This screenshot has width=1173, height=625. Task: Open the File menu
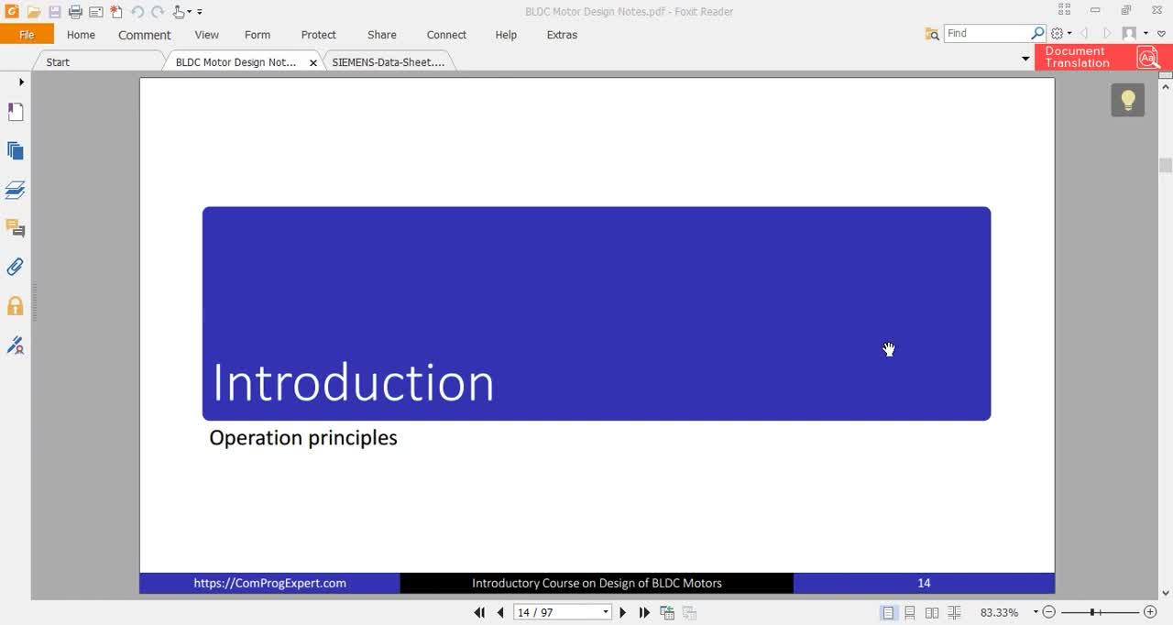tap(27, 34)
